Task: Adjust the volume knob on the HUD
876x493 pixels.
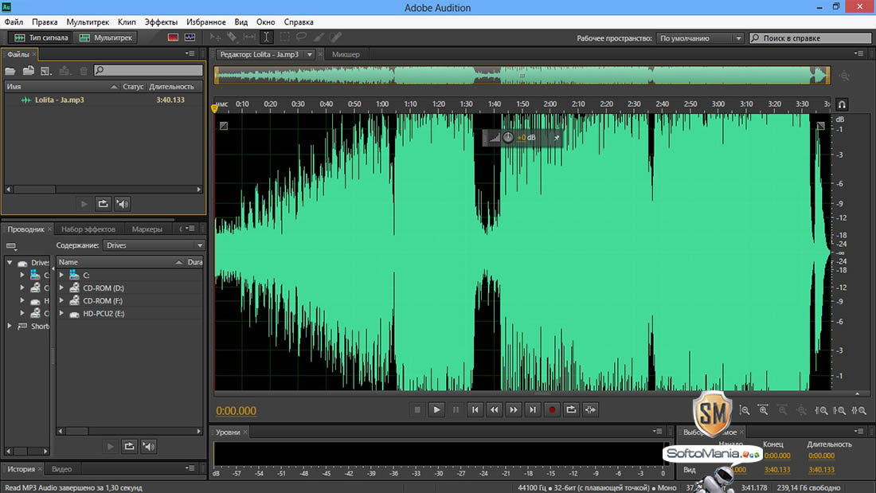Action: point(508,138)
